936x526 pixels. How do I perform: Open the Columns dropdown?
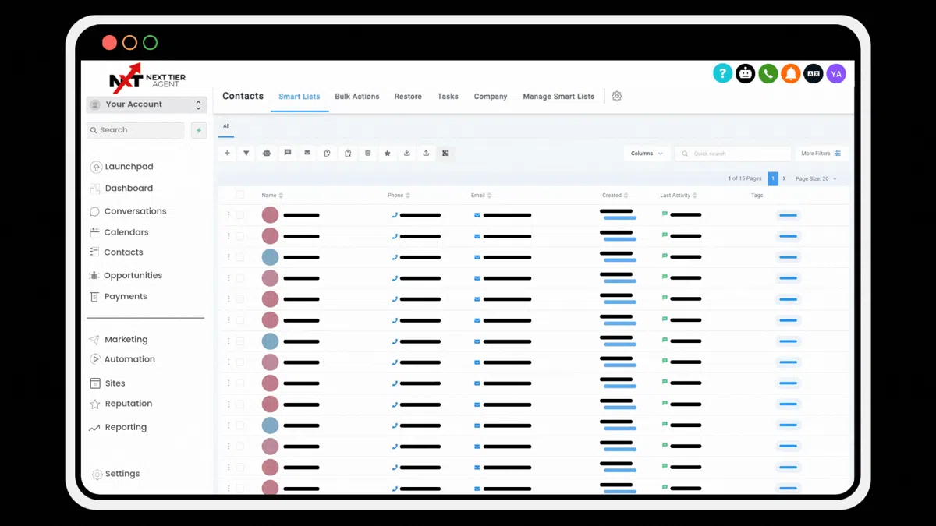pos(647,154)
